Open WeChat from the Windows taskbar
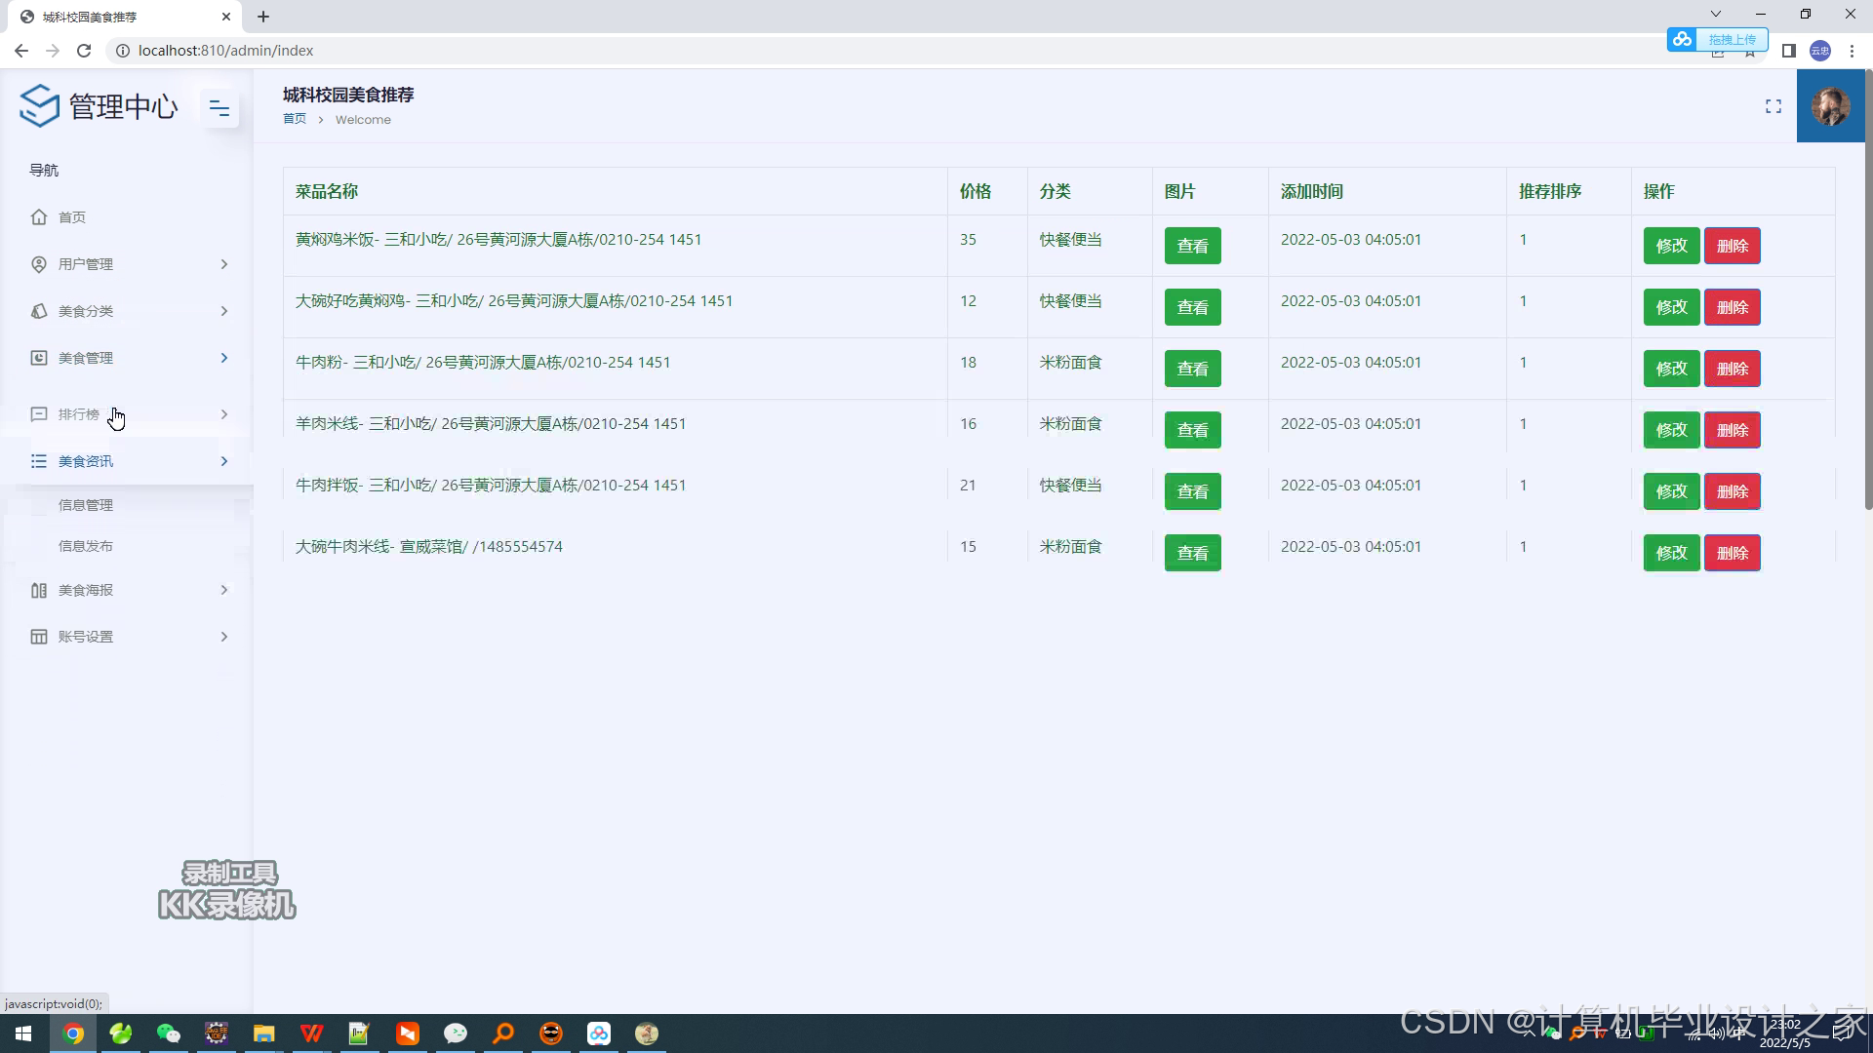This screenshot has width=1873, height=1053. pos(169,1033)
